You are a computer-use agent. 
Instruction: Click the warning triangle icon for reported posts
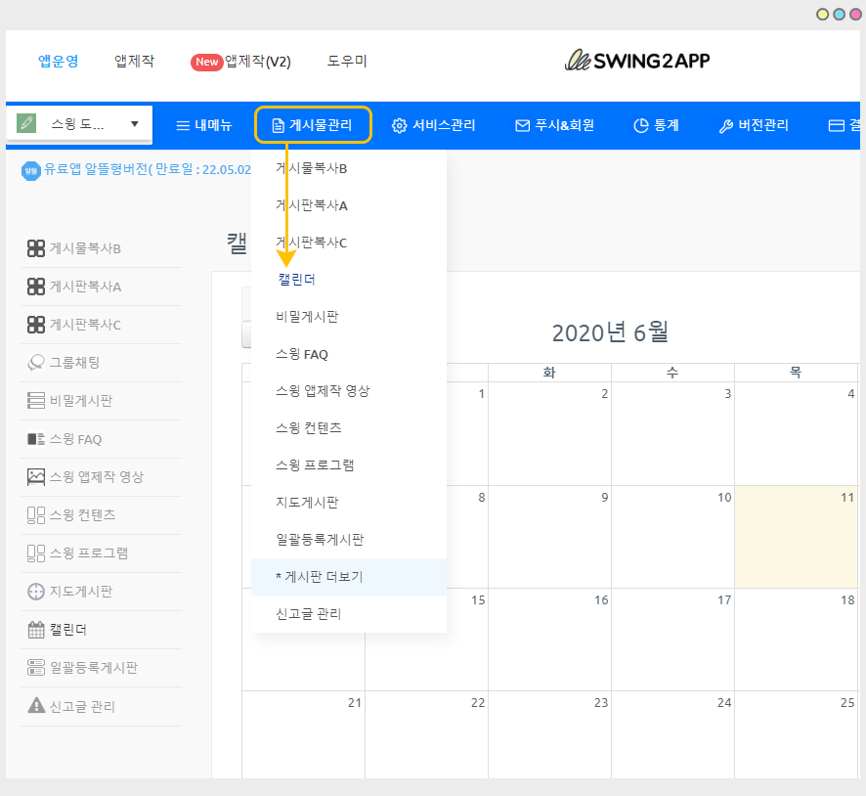(x=36, y=706)
